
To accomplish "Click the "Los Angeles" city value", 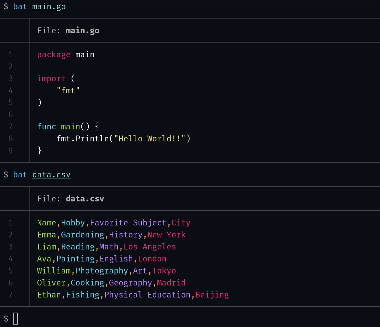I will [x=150, y=247].
